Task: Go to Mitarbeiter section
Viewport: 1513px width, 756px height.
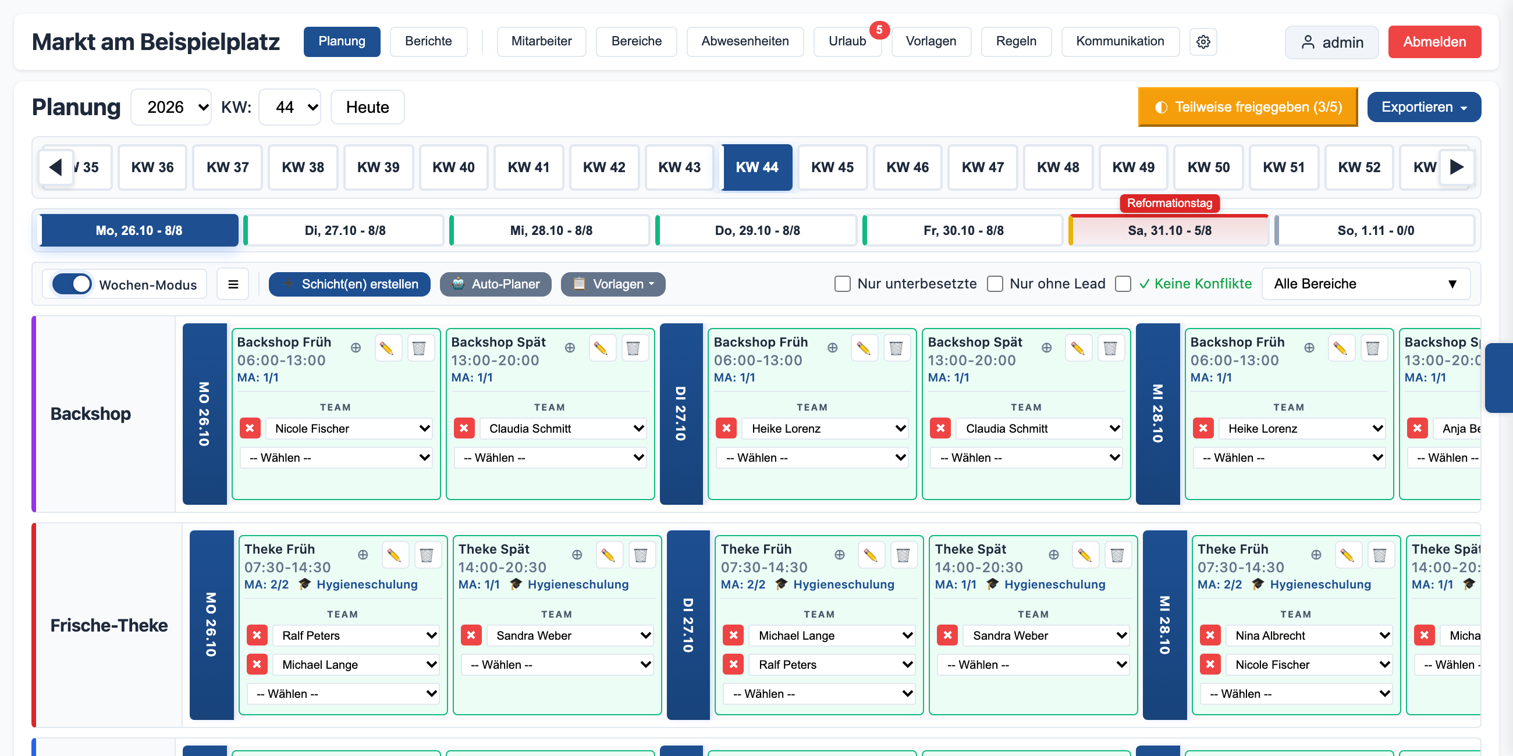Action: tap(541, 42)
